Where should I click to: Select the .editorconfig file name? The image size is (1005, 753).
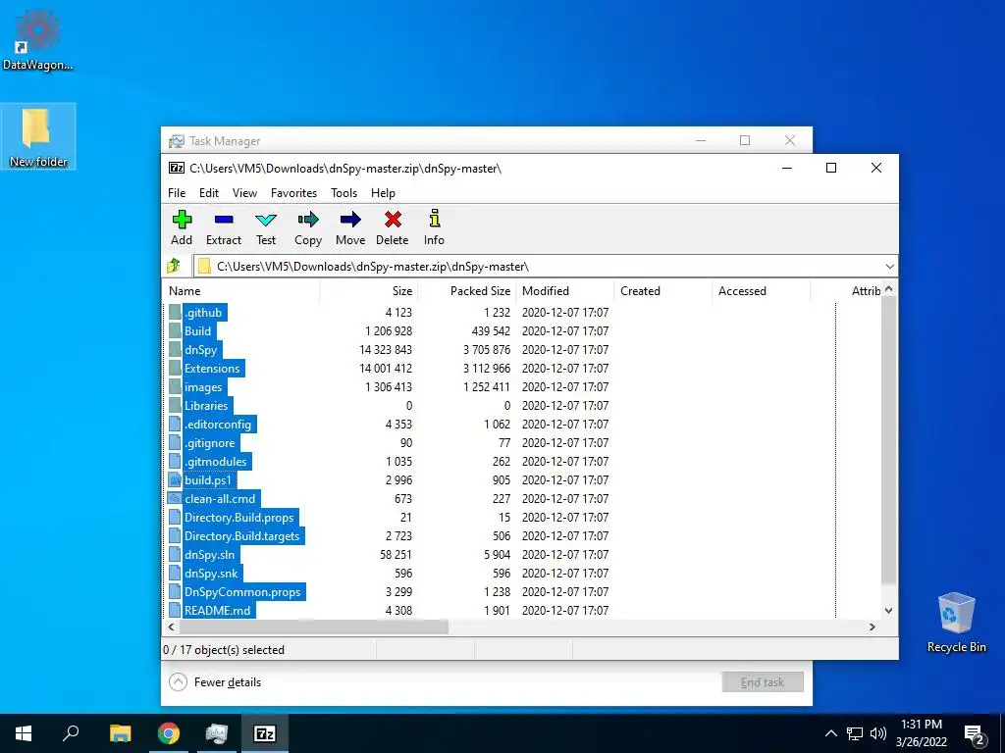(x=218, y=425)
